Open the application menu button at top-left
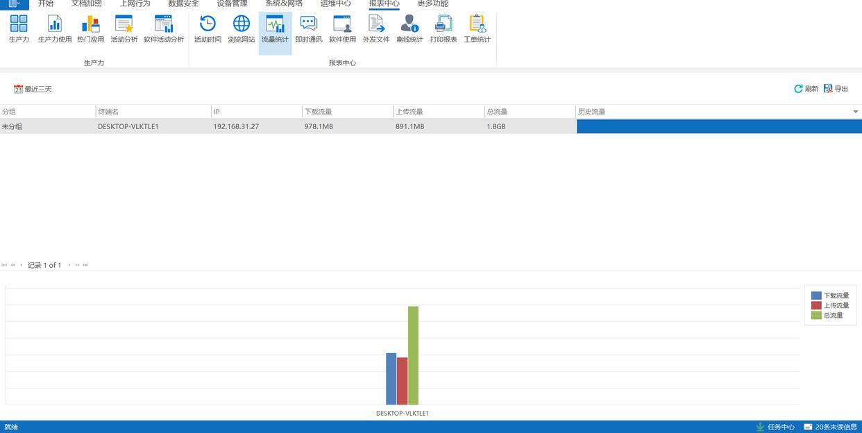The height and width of the screenshot is (433, 862). pos(14,4)
